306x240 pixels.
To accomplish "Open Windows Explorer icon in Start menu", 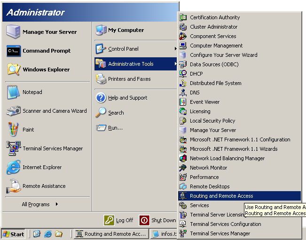I will pyautogui.click(x=14, y=70).
